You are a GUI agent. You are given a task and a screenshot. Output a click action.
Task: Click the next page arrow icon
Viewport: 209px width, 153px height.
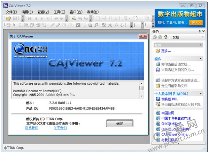coord(42,18)
